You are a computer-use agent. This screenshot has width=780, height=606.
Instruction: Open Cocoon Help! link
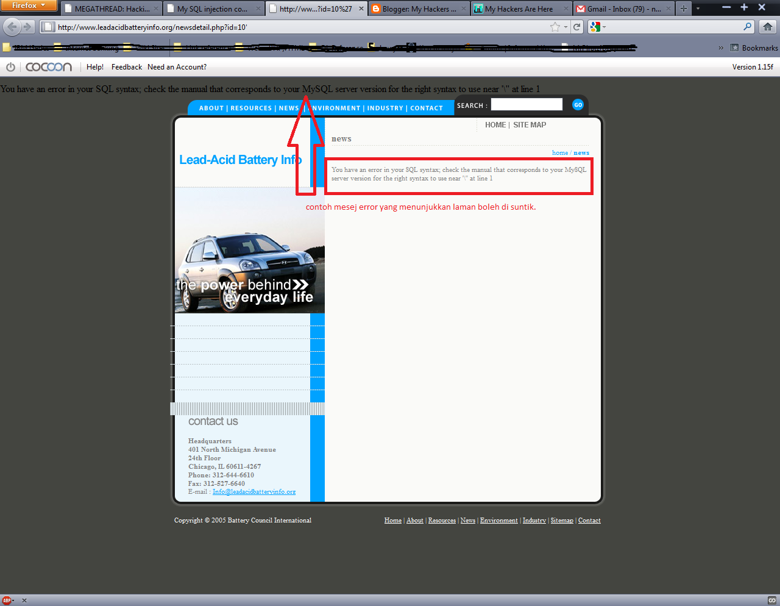point(95,67)
